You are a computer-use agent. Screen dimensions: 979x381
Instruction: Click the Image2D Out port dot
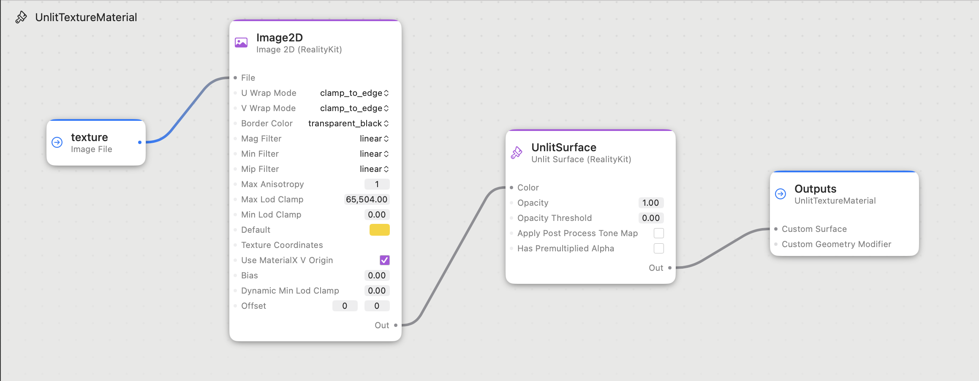coord(396,325)
